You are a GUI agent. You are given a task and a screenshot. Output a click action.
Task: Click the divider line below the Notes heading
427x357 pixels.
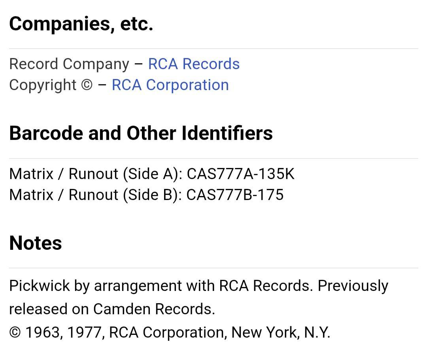click(213, 268)
